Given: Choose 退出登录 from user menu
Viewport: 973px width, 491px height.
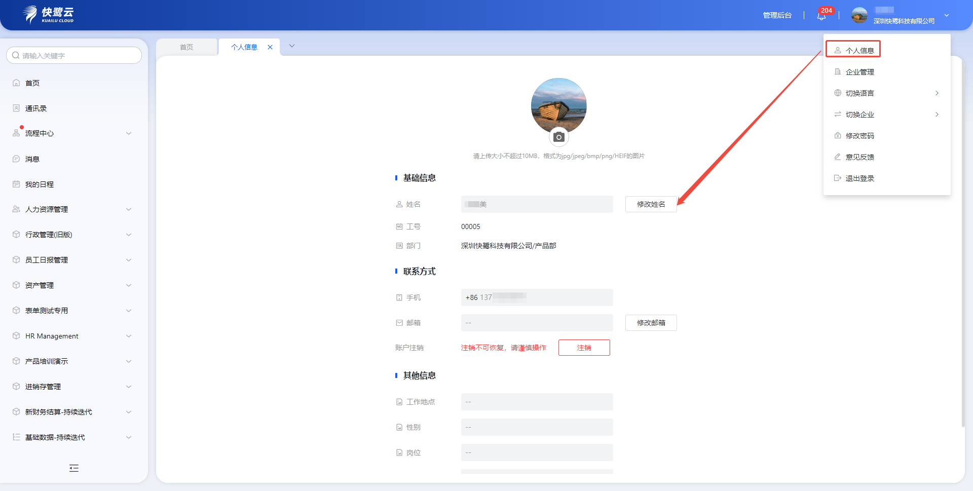Looking at the screenshot, I should tap(859, 178).
